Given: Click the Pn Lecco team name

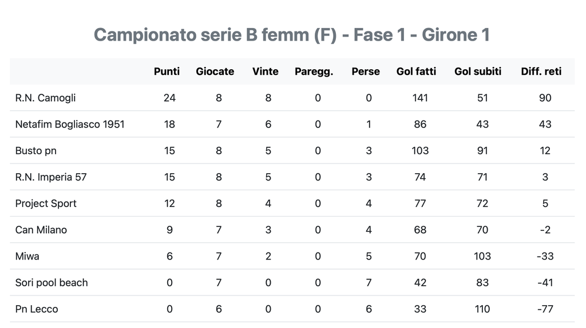Looking at the screenshot, I should (x=37, y=309).
